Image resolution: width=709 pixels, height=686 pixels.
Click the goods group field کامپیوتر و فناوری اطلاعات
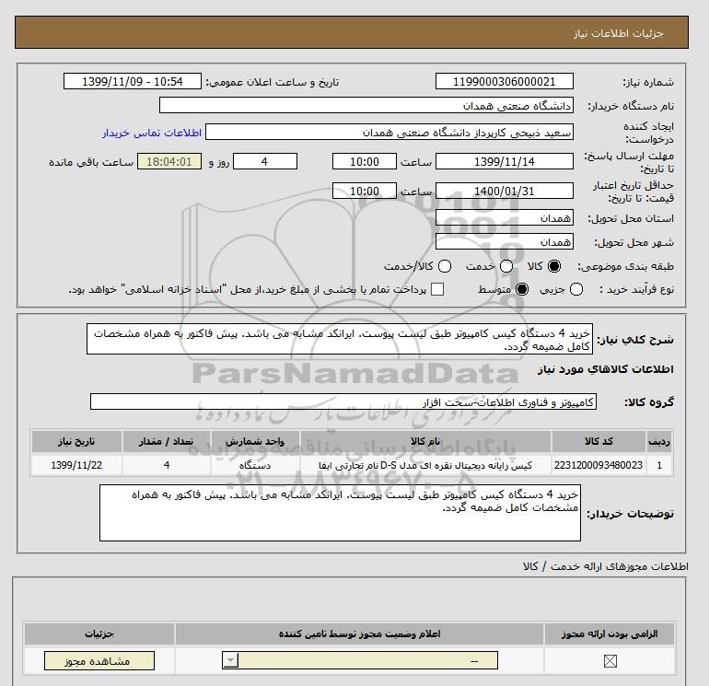click(x=343, y=401)
